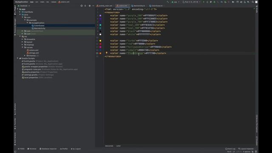Open the Search Everywhere magnifier icon
Image resolution: width=272 pixels, height=153 pixels.
pos(253,2)
